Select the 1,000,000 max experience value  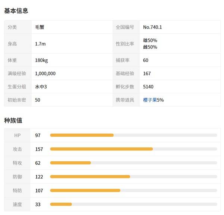(x=45, y=74)
